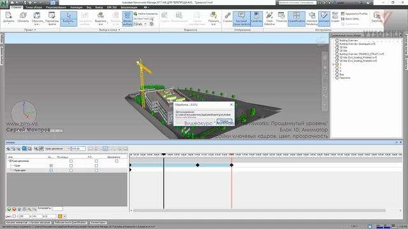The width and height of the screenshot is (408, 229).
Task: Open the Каталог элементов bottom tab
Action: point(17,223)
